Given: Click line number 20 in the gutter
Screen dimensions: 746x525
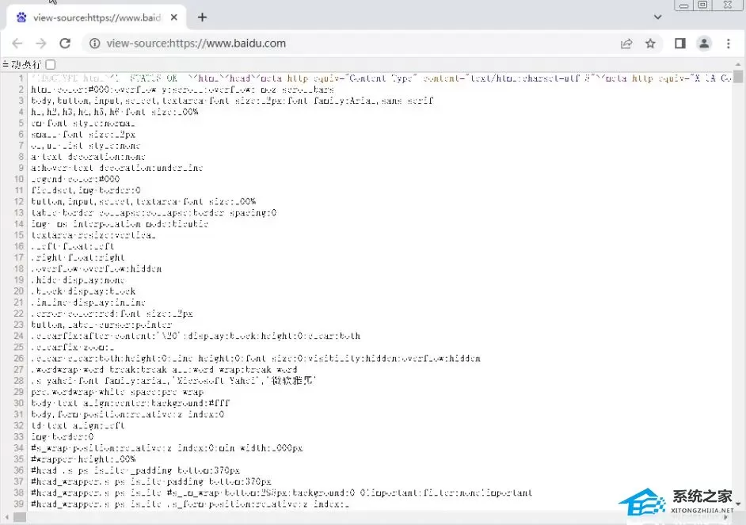Looking at the screenshot, I should click(18, 291).
